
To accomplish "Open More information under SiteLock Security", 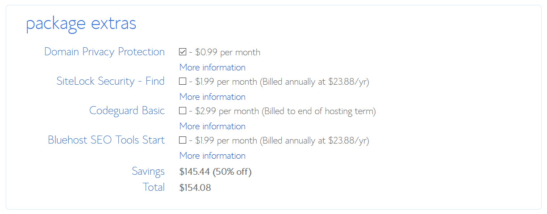I will coord(212,97).
